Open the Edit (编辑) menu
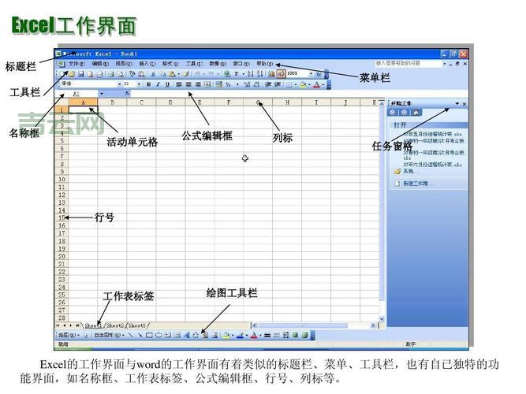The height and width of the screenshot is (394, 526). (x=100, y=63)
